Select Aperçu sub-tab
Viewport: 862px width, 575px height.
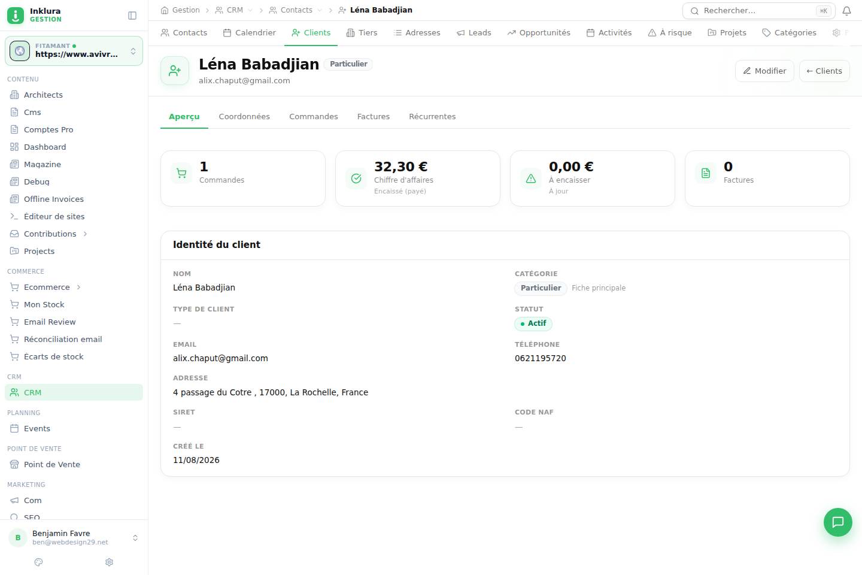[184, 117]
